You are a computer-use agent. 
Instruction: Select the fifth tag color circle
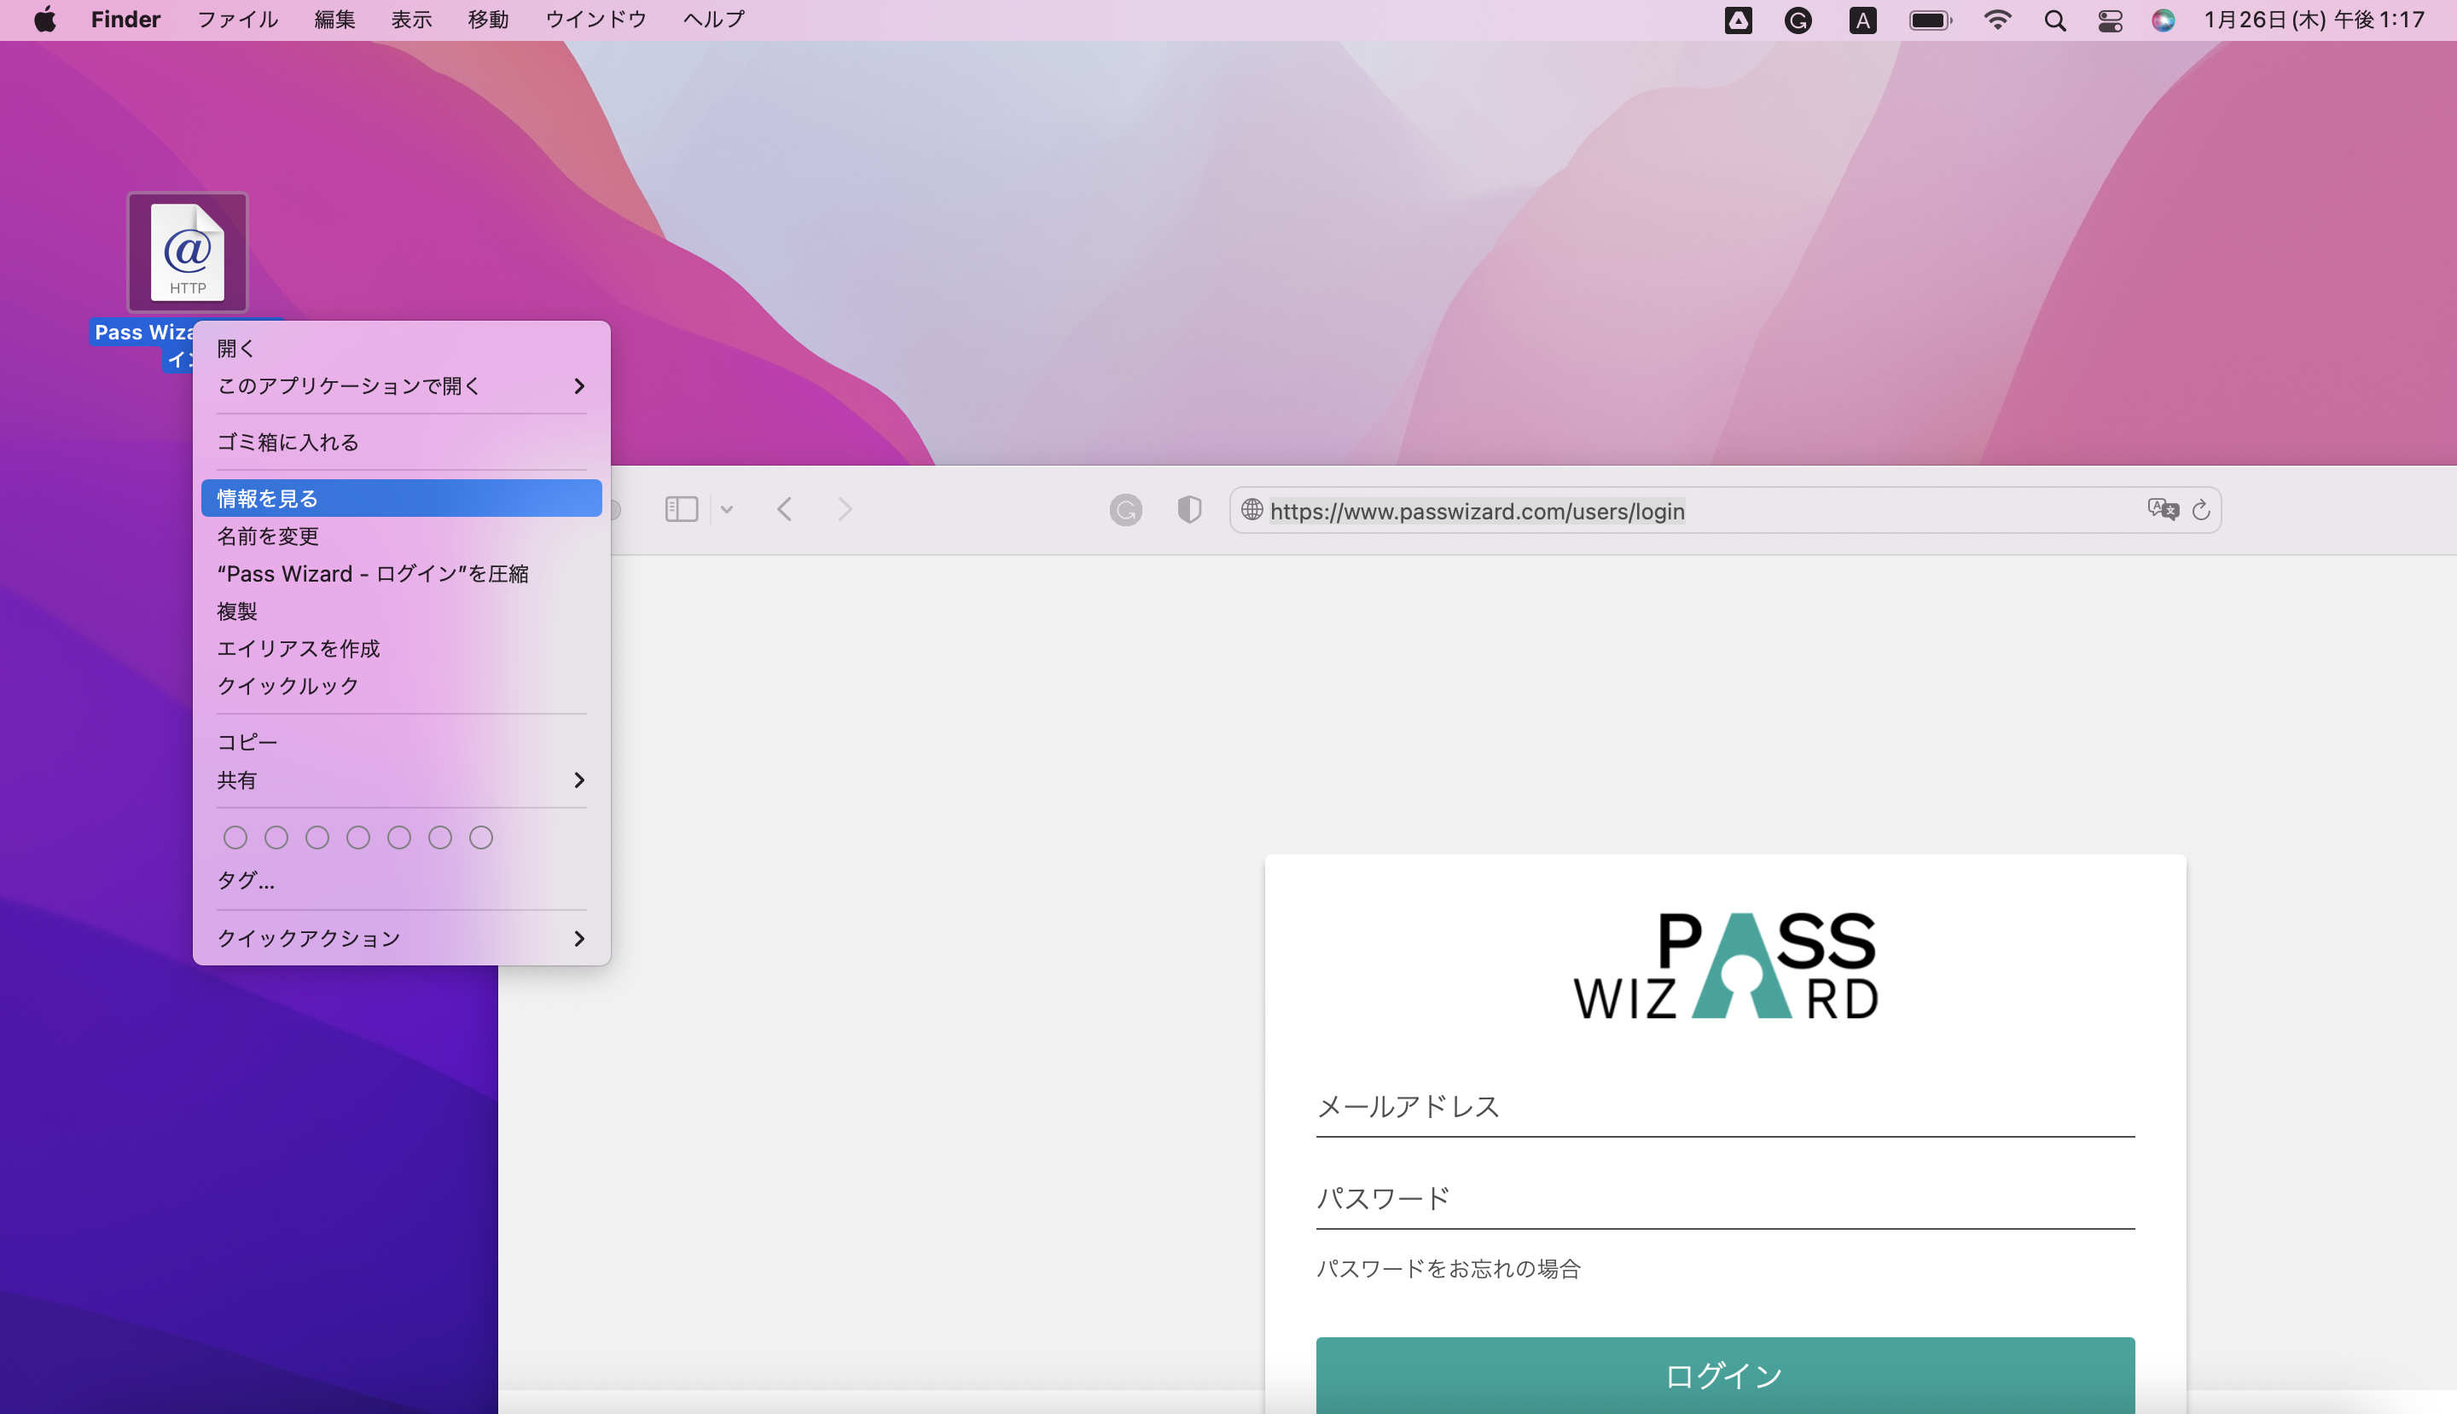(399, 837)
